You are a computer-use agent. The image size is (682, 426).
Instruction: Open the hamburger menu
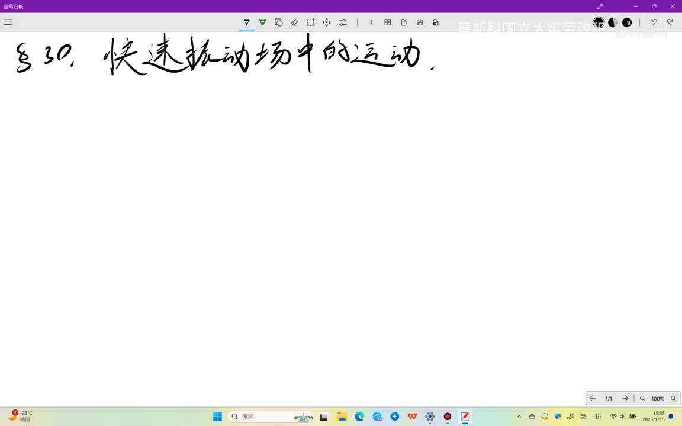8,22
